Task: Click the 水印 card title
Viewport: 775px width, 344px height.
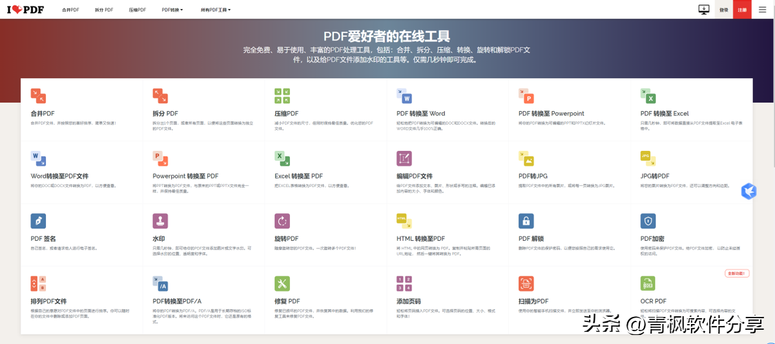Action: coord(159,239)
